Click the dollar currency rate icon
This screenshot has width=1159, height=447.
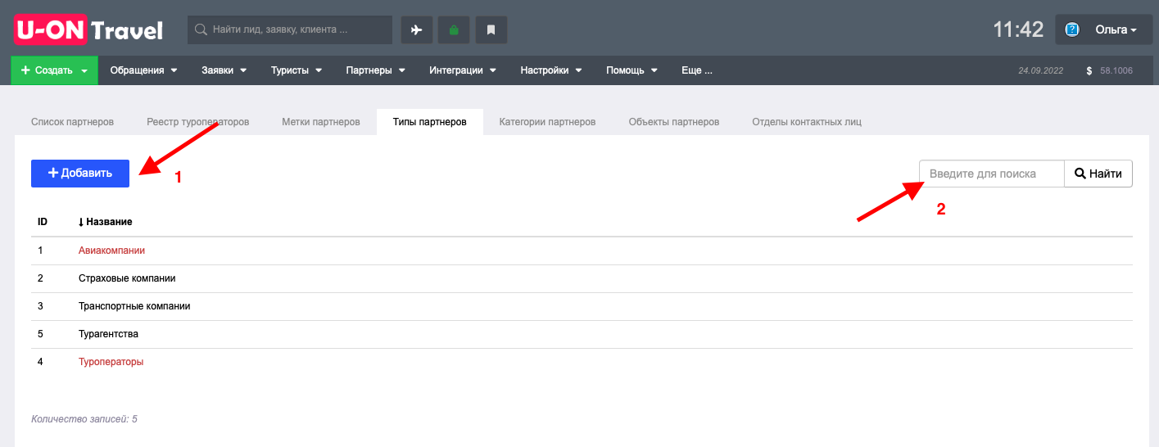click(x=1089, y=71)
